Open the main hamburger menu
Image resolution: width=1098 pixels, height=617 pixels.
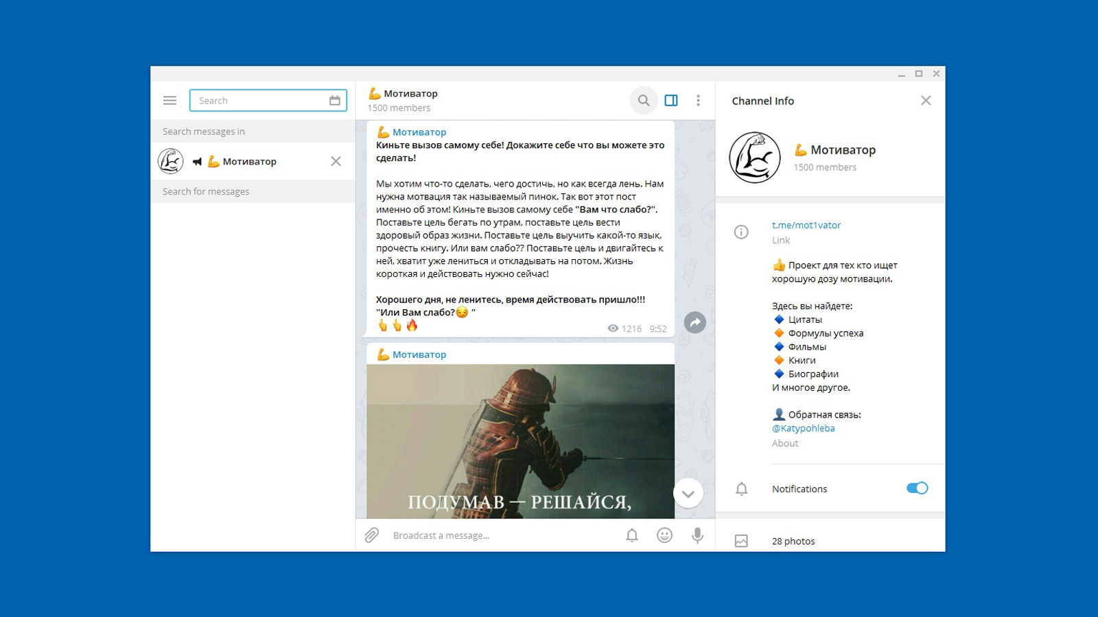pyautogui.click(x=170, y=100)
